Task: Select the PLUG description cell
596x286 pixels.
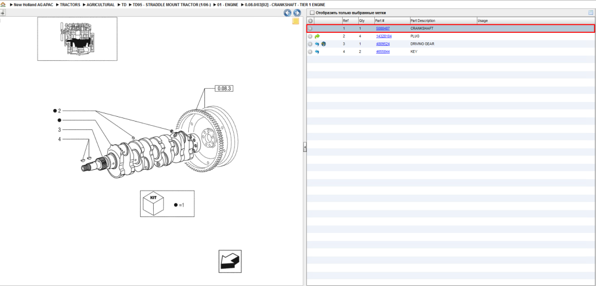Action: coord(415,36)
